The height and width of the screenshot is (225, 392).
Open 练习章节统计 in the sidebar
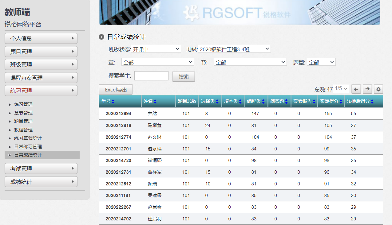(x=28, y=138)
